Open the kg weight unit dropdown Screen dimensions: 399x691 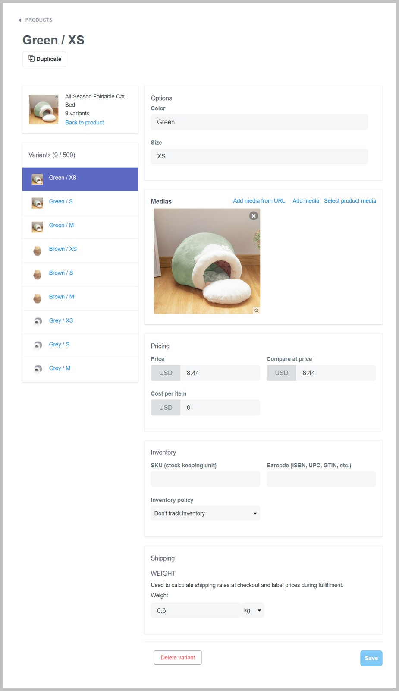pyautogui.click(x=252, y=611)
